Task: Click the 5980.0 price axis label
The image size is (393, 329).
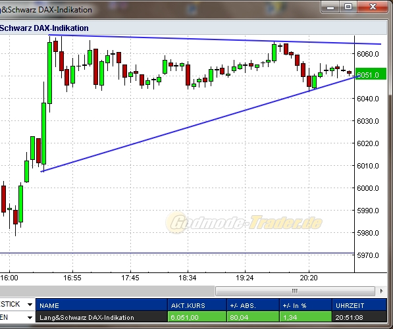Action: click(368, 233)
